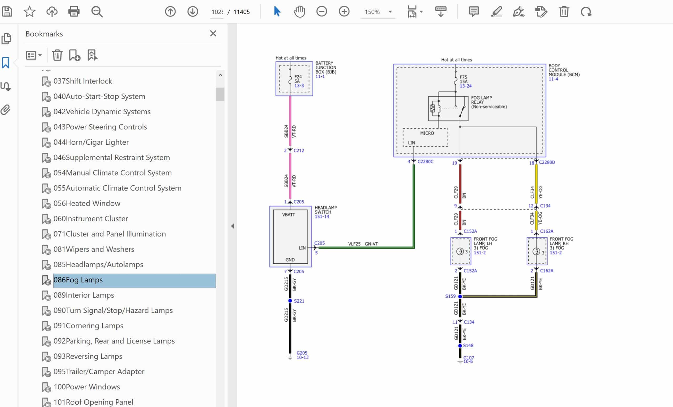Toggle the Bookmarks sidebar panel icon
The width and height of the screenshot is (673, 407).
[6, 63]
